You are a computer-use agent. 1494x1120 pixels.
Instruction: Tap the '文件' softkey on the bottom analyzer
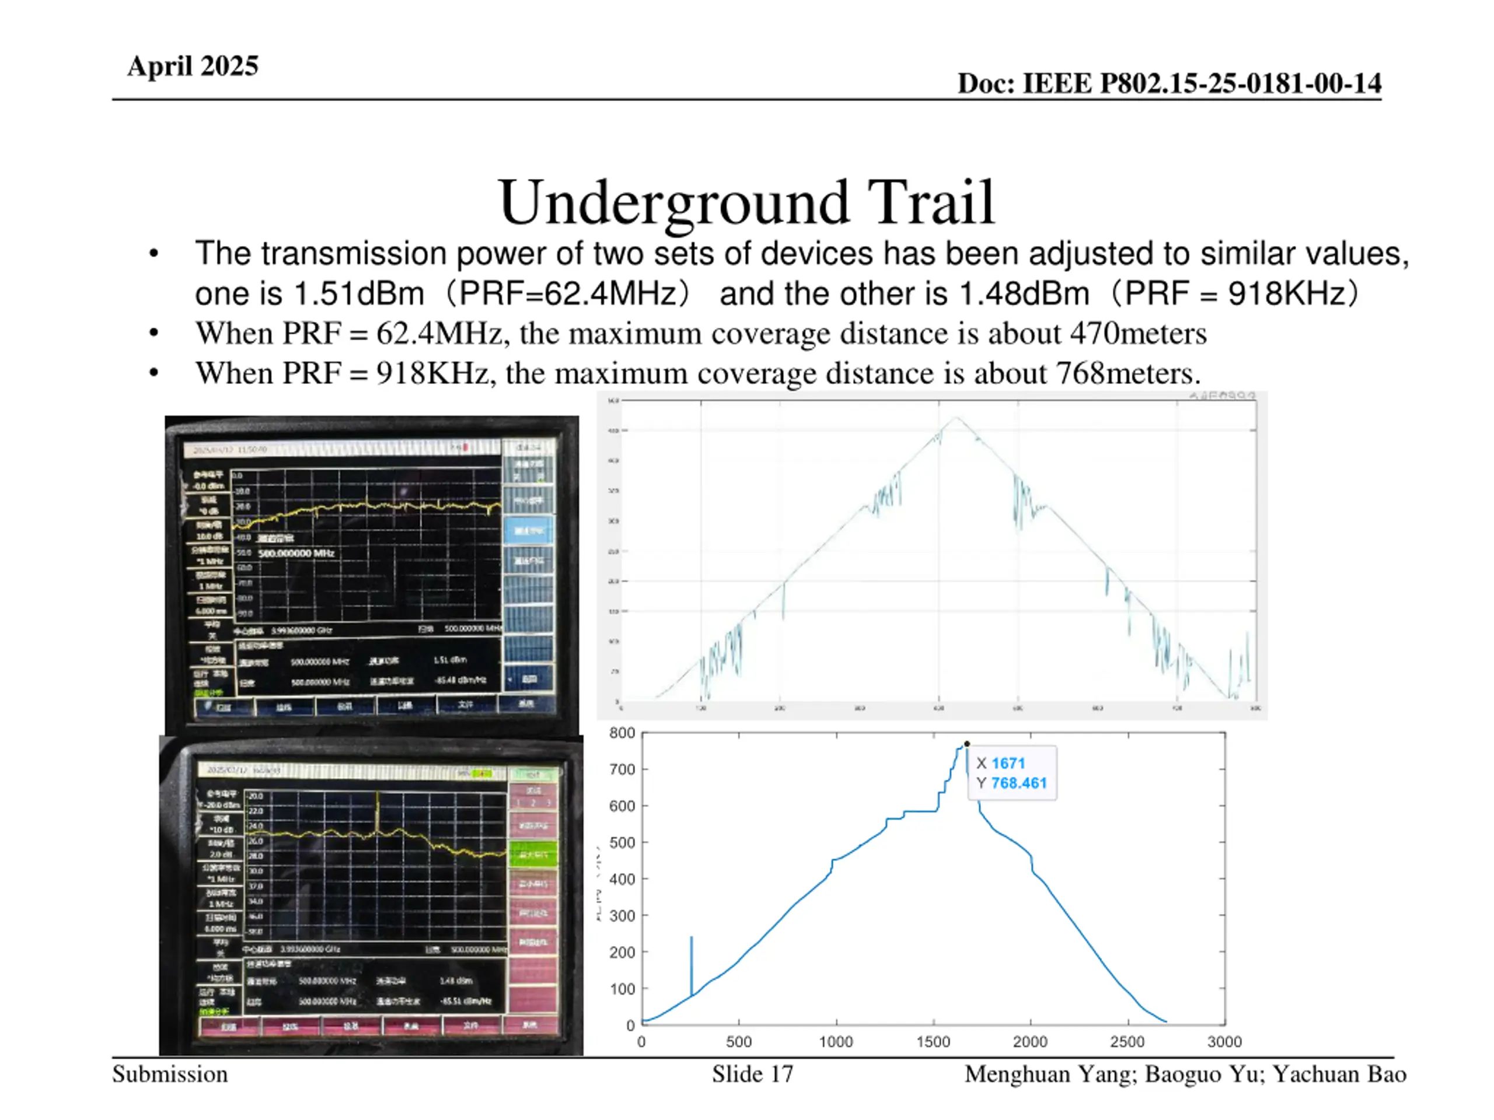point(471,1025)
